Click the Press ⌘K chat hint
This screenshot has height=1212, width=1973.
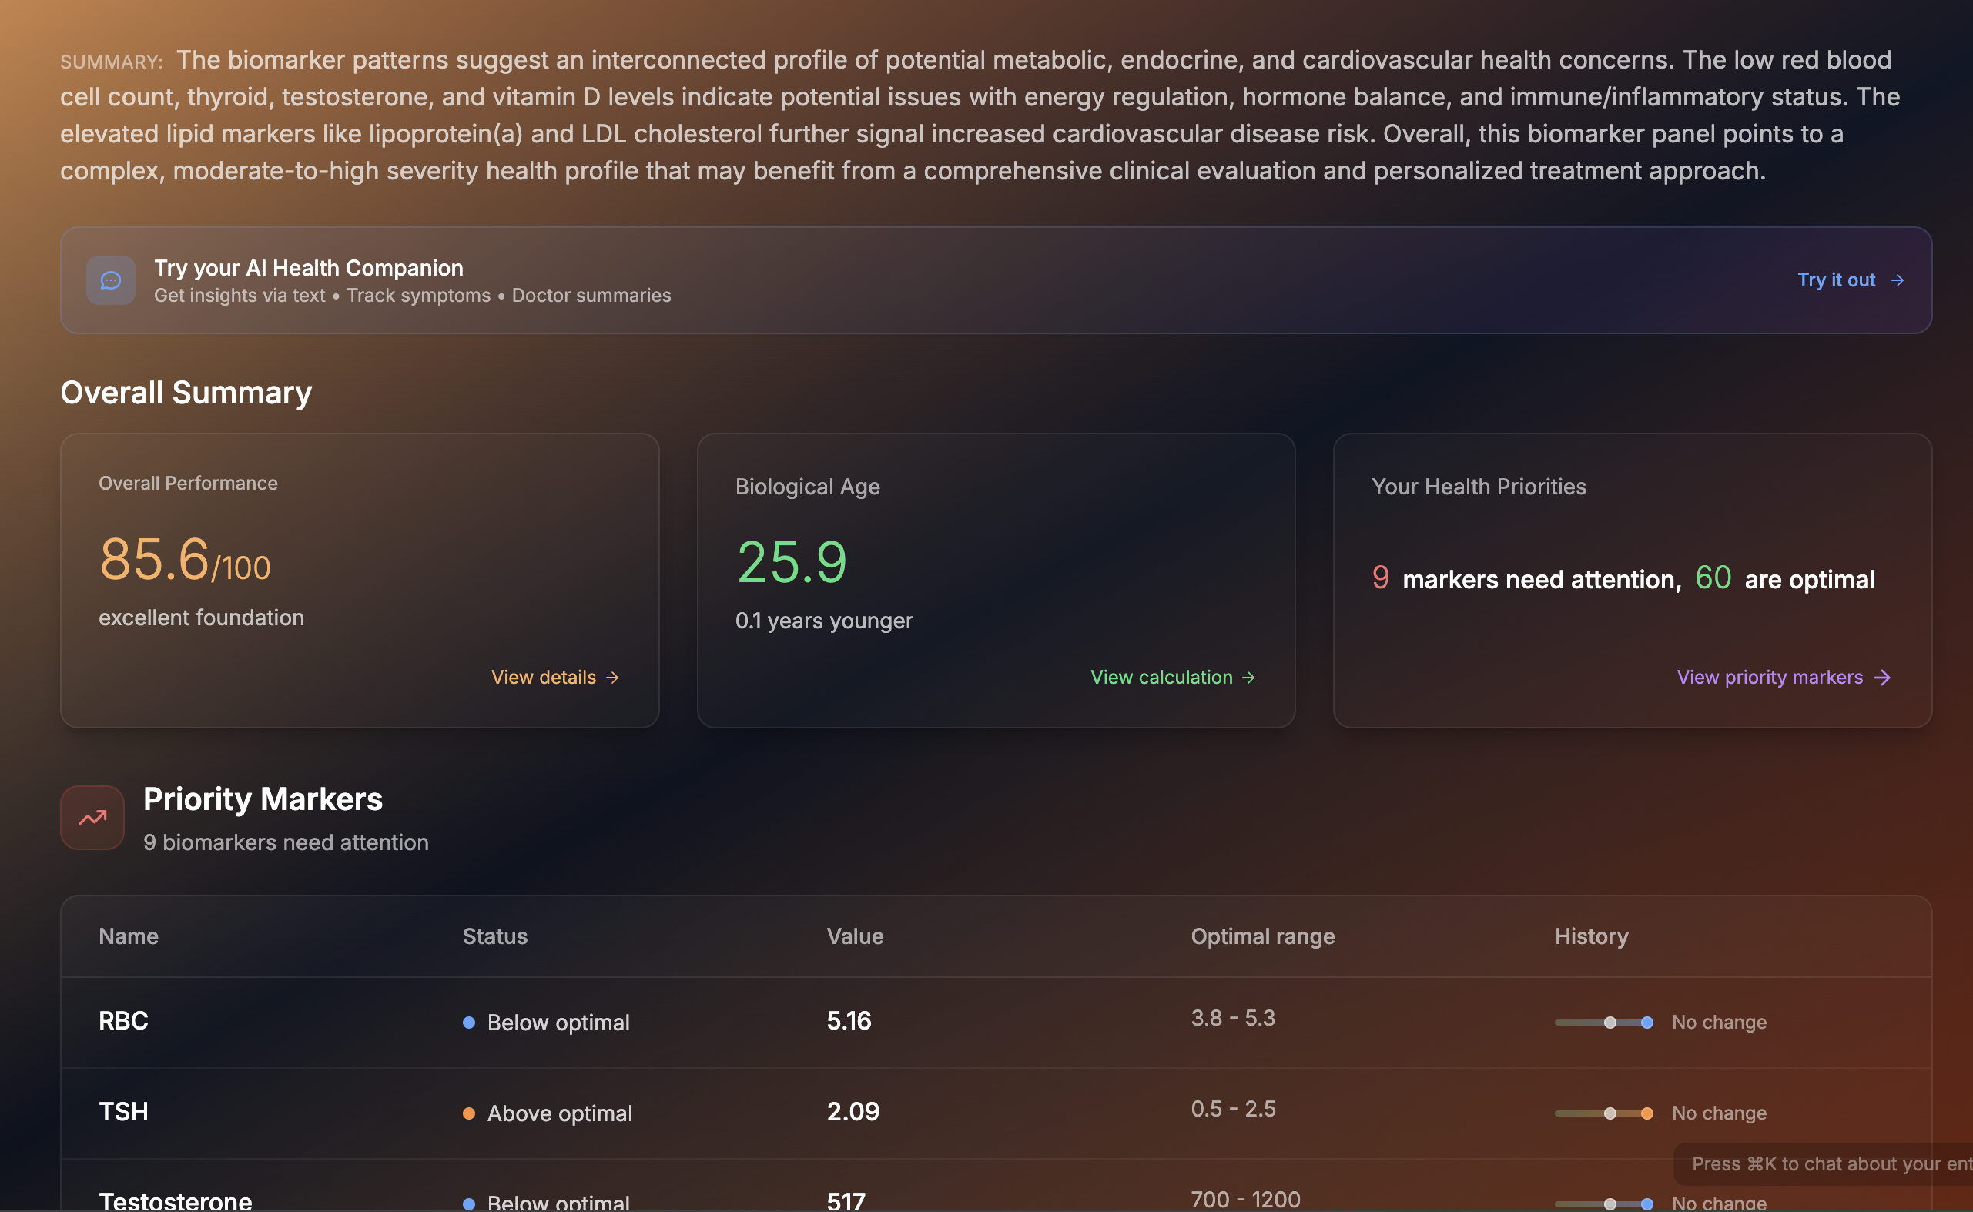point(1828,1163)
